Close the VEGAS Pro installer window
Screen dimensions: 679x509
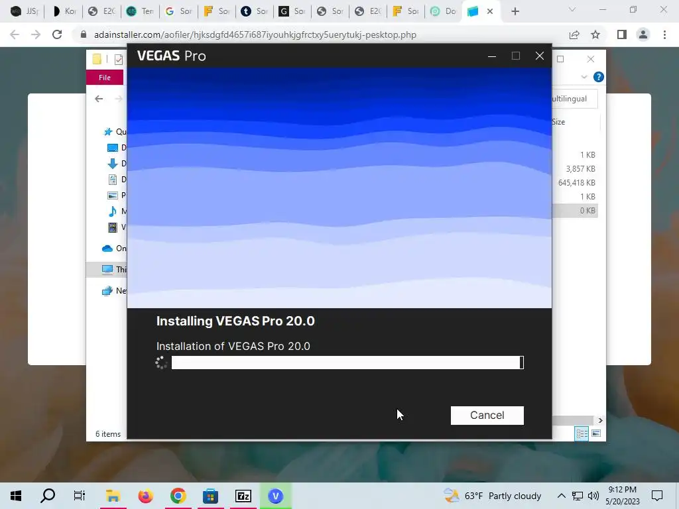pos(540,56)
